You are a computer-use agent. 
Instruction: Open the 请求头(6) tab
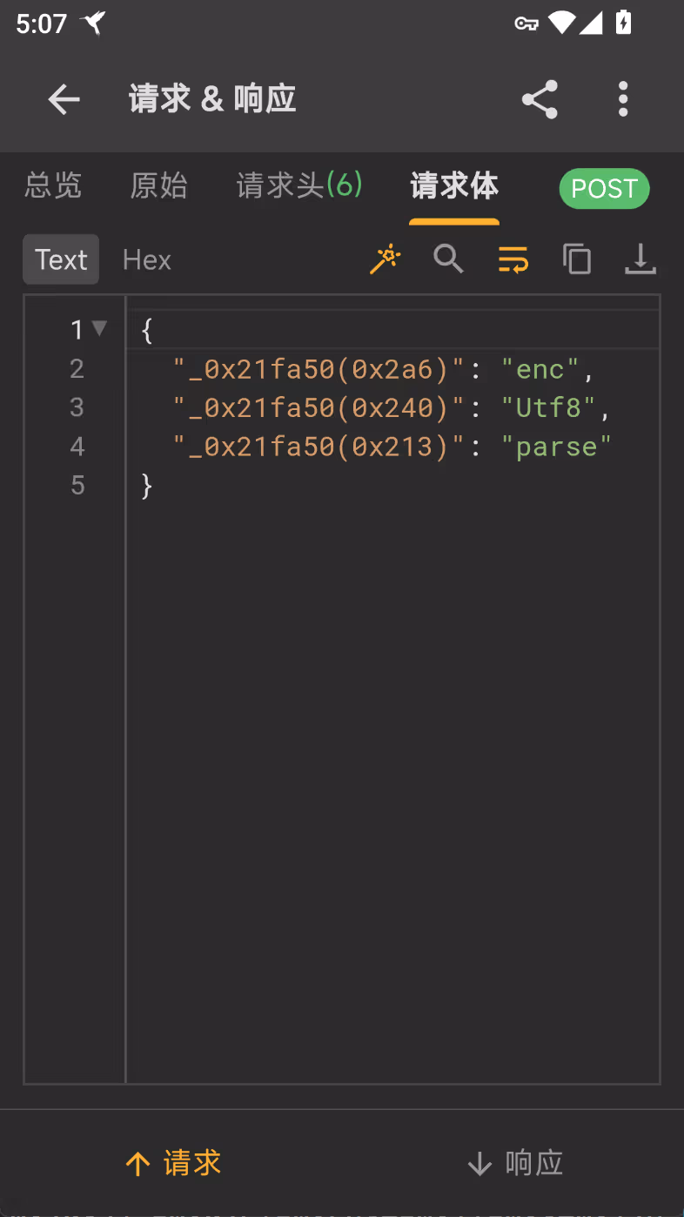tap(299, 185)
